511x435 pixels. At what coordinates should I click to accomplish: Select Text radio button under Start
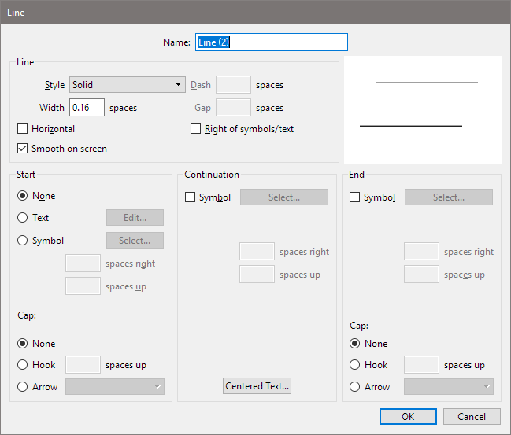pos(22,218)
